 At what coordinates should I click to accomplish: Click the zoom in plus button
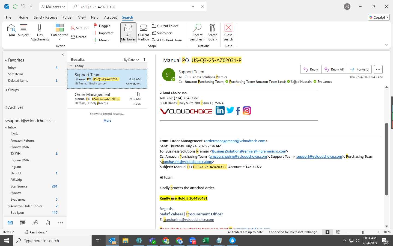click(379, 232)
